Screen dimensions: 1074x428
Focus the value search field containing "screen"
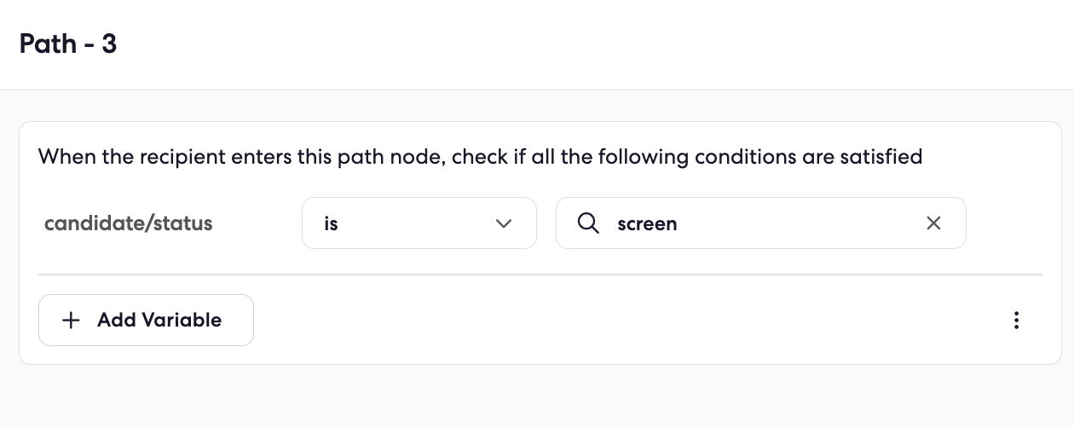(x=761, y=223)
